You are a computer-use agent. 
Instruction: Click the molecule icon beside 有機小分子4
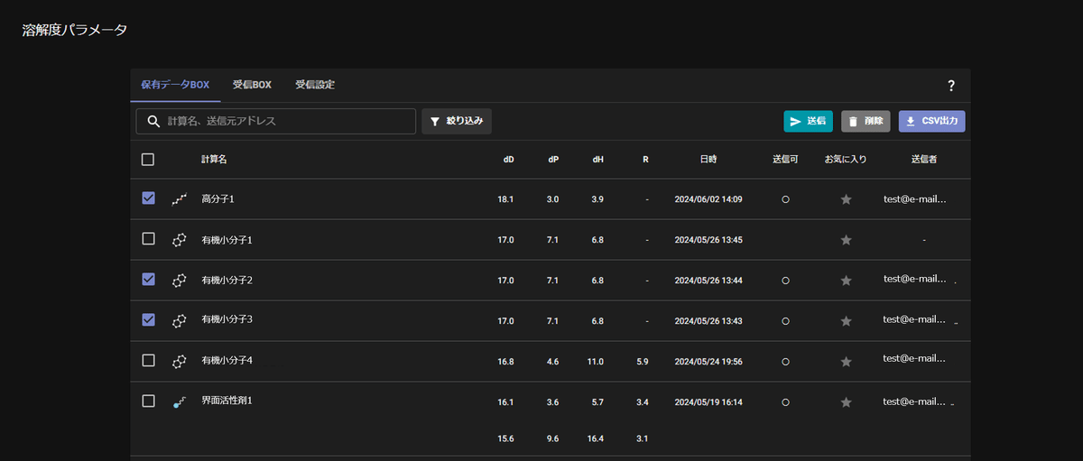pyautogui.click(x=180, y=361)
